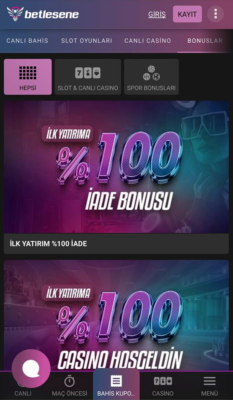Tap the betlesene brand name text
233x400 pixels.
point(52,14)
